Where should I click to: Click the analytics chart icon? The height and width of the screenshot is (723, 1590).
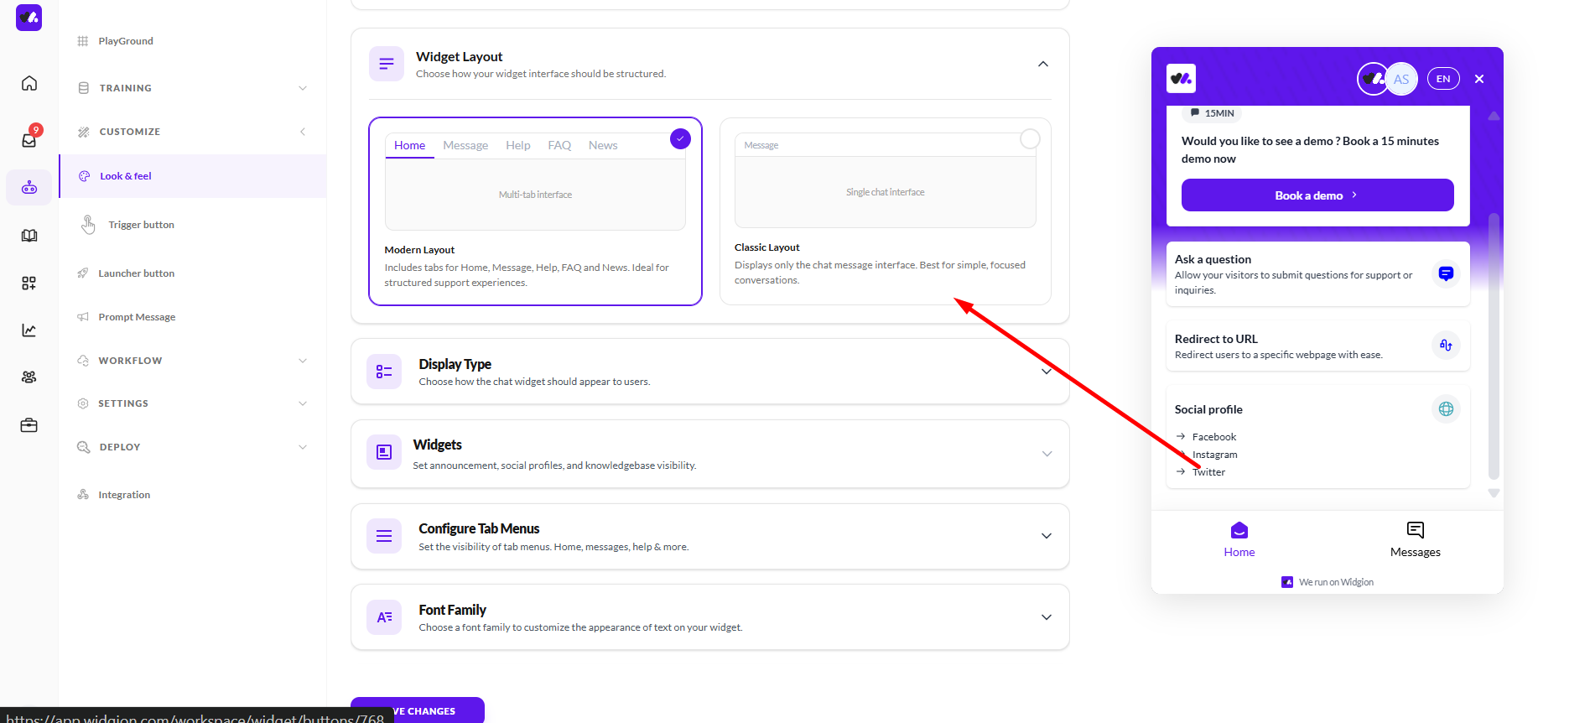[x=29, y=330]
